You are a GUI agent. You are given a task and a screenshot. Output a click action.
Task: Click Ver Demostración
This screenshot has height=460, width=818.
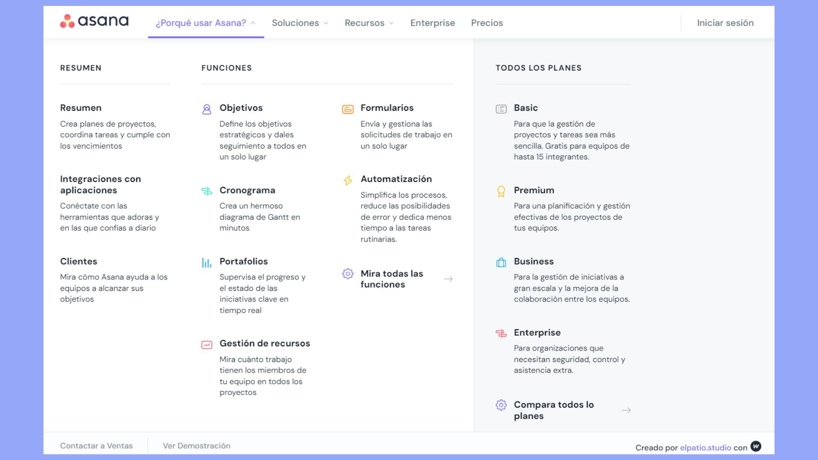click(x=196, y=446)
